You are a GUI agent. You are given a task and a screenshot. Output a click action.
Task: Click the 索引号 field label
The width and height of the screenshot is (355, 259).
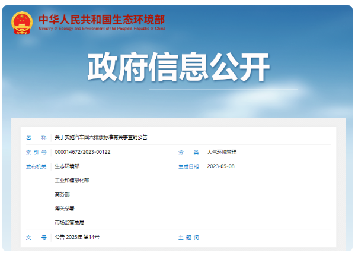36,152
